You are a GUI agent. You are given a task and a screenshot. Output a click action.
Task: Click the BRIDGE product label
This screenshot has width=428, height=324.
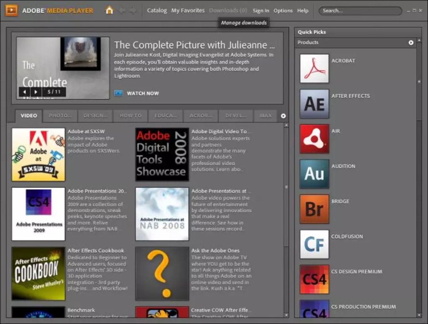point(341,201)
